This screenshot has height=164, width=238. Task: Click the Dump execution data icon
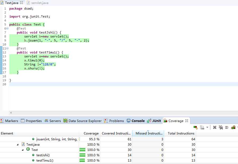(202, 127)
